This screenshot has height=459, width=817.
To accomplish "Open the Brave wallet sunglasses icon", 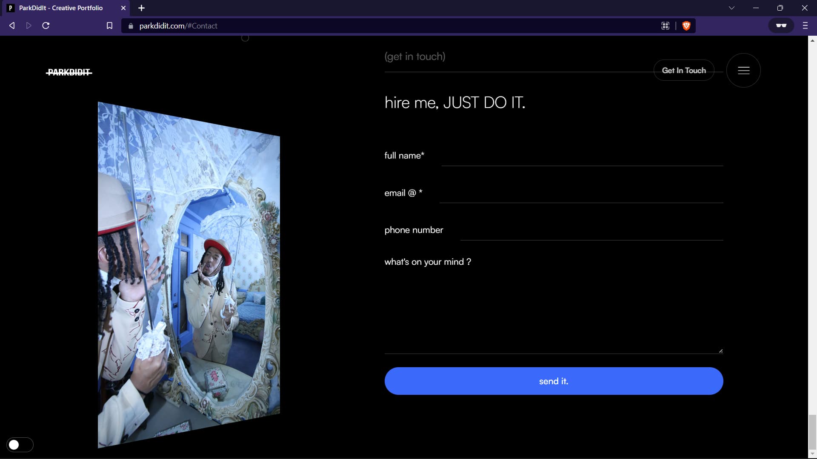I will pos(781,25).
